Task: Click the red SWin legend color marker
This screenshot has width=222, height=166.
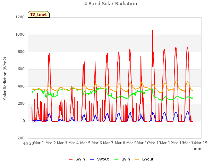Action: 70,160
